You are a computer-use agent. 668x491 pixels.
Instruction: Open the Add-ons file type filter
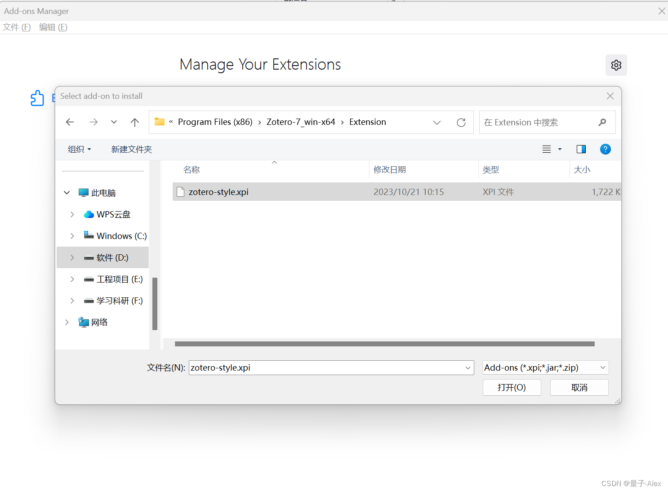click(x=545, y=367)
